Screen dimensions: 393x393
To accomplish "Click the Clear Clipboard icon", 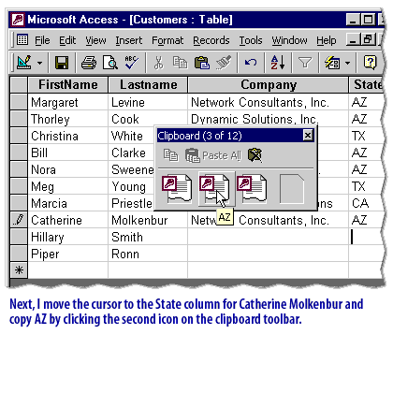I will click(x=255, y=155).
